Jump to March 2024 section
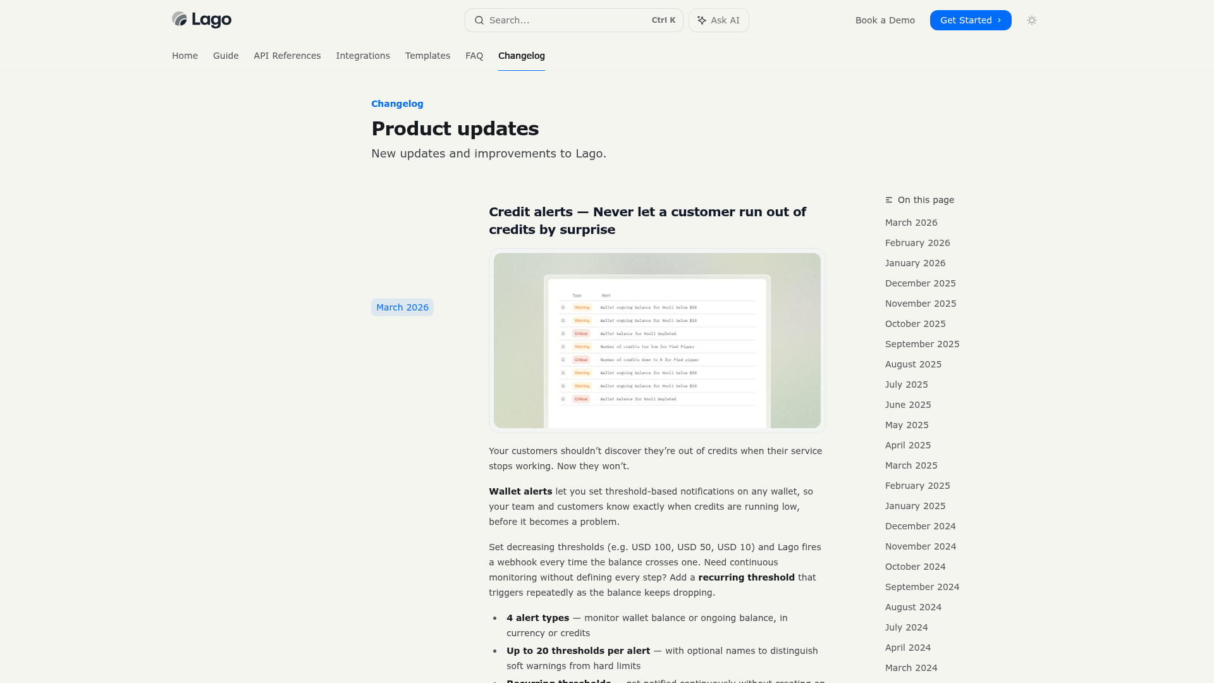The image size is (1214, 683). (911, 668)
